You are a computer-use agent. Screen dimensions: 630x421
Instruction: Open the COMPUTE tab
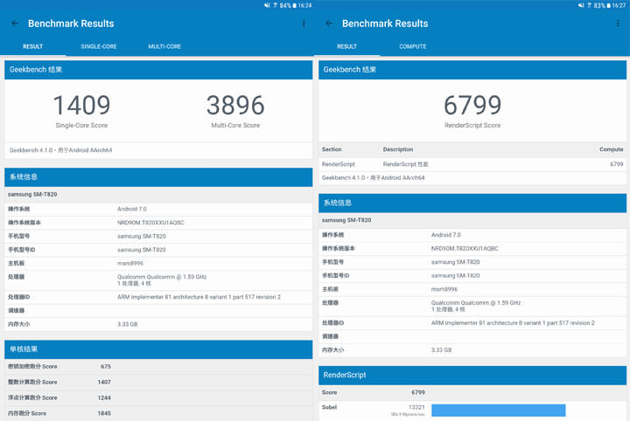[x=413, y=46]
